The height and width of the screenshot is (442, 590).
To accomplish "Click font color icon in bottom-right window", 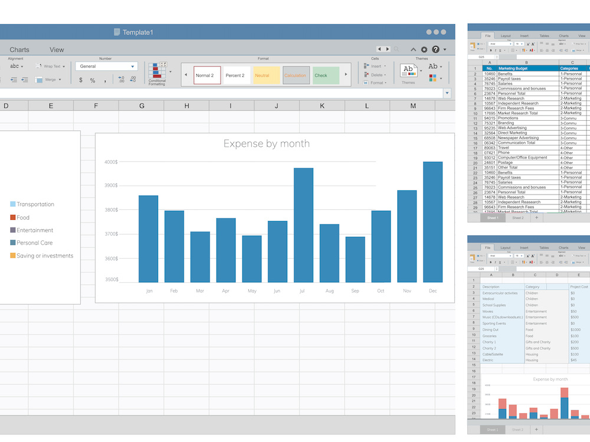I will click(530, 262).
